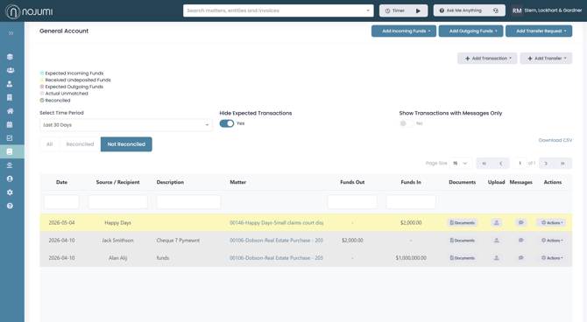This screenshot has width=587, height=322.
Task: Open Actions menu for Happy Days row
Action: tap(551, 222)
